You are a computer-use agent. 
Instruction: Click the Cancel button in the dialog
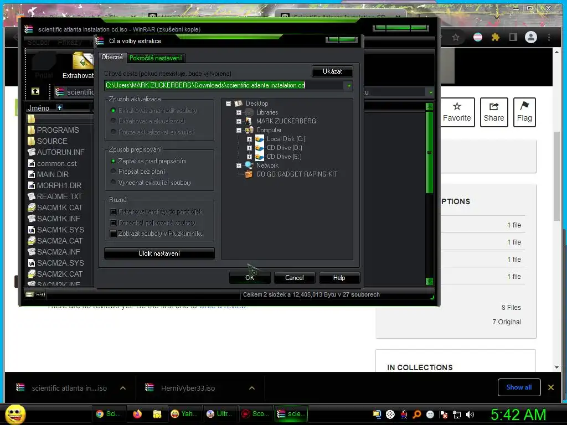coord(295,278)
